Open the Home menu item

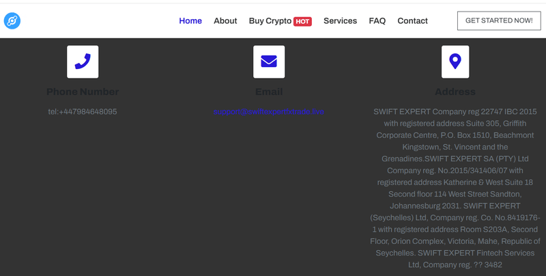(x=190, y=21)
